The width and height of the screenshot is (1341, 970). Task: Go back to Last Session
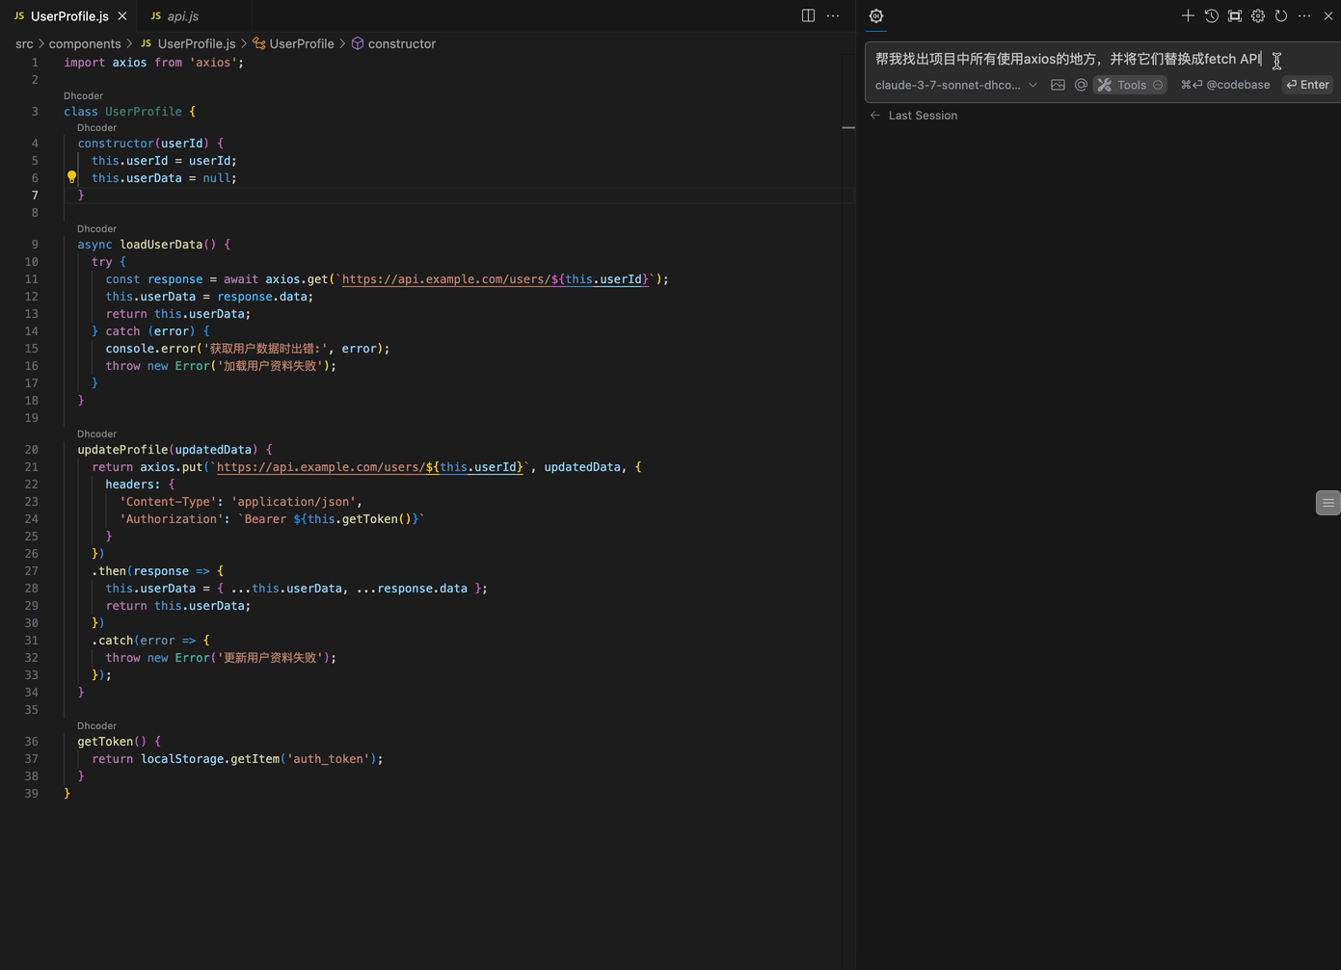[x=913, y=116]
